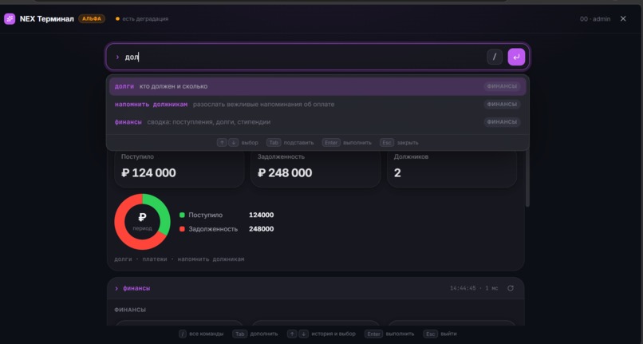The image size is (643, 344).
Task: Click the Enter 'выполнить' hint in bottom bar
Action: click(389, 334)
